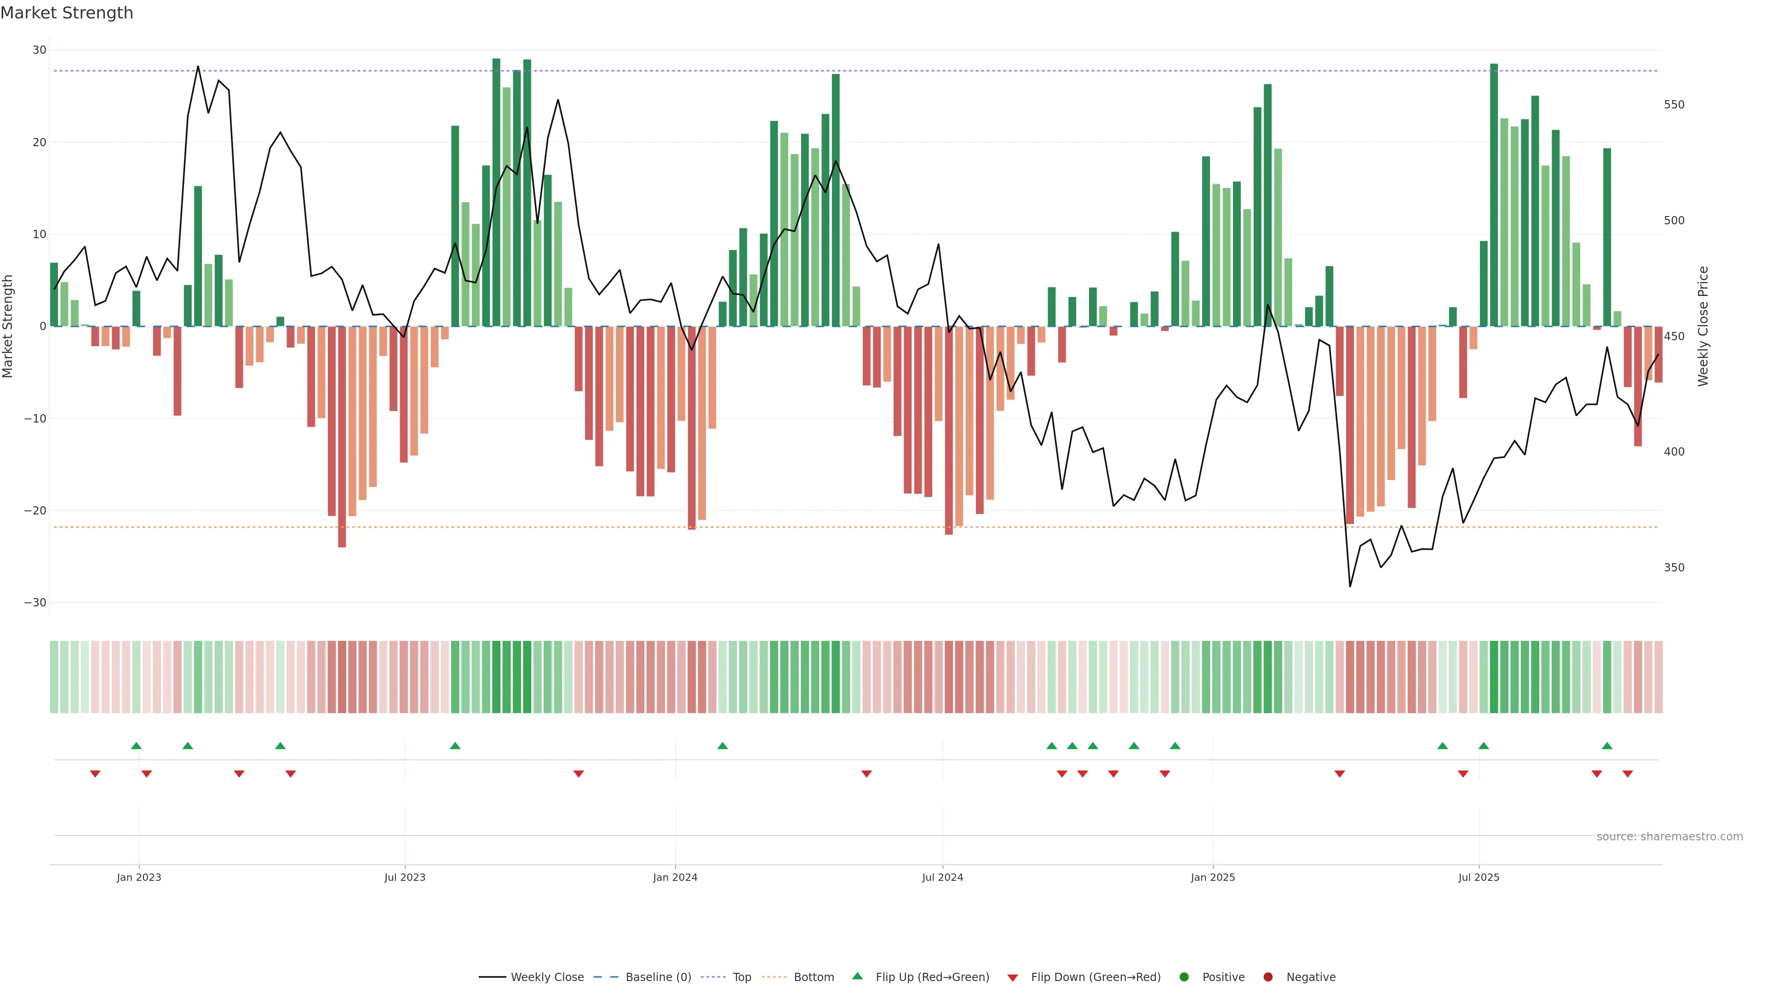Click the first green cell in the heatmap strip
The image size is (1766, 993).
53,676
